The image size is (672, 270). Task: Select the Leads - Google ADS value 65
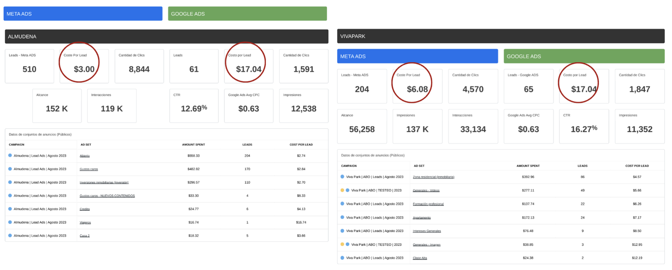point(528,89)
